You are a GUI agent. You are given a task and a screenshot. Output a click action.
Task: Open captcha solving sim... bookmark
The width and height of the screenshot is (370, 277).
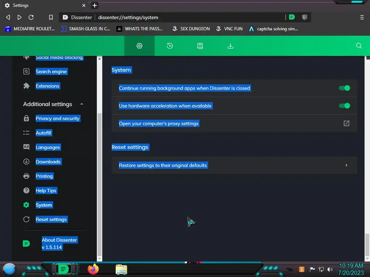click(274, 29)
